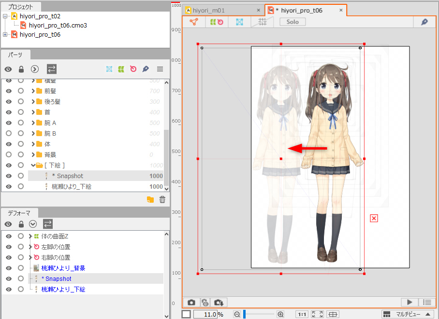Show the 腕 B folder visibility
439x319 pixels.
point(9,133)
